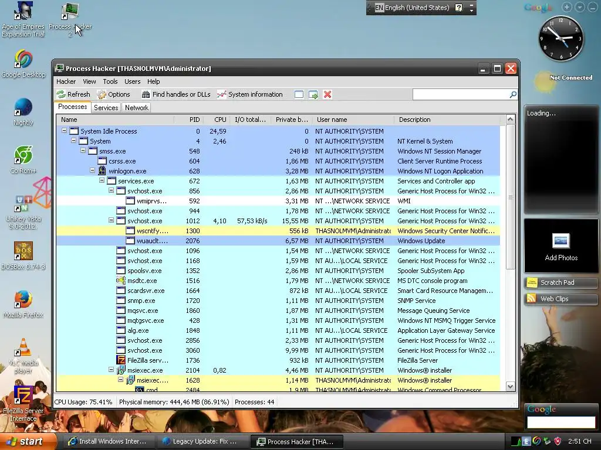Image resolution: width=601 pixels, height=450 pixels.
Task: Click the red X terminate window icon
Action: 327,94
